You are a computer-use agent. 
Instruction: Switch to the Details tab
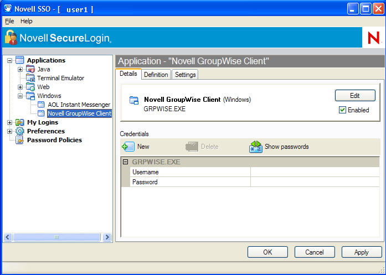pyautogui.click(x=128, y=74)
